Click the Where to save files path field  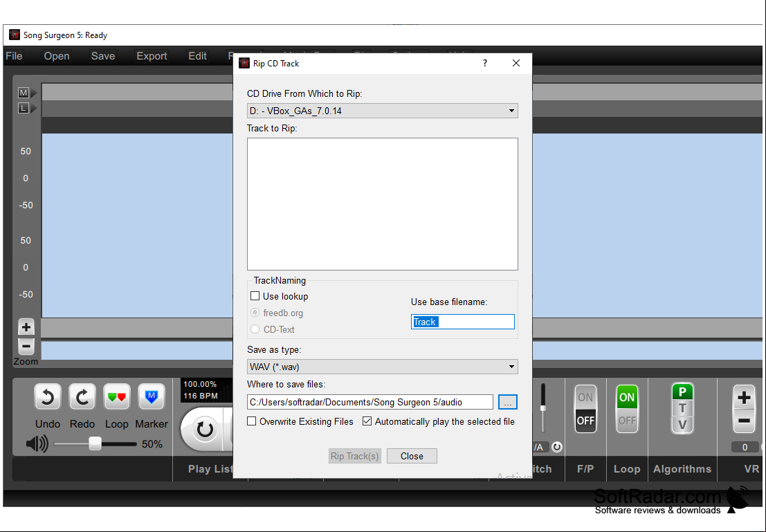pyautogui.click(x=370, y=402)
